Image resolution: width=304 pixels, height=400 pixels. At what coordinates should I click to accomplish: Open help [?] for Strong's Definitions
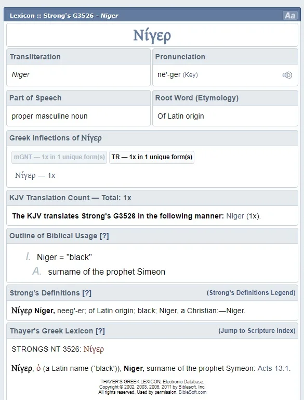[87, 293]
